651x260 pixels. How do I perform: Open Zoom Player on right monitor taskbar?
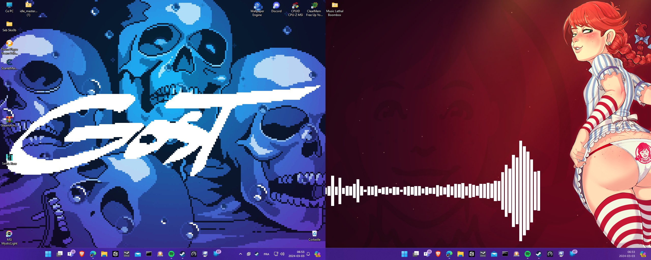point(516,254)
